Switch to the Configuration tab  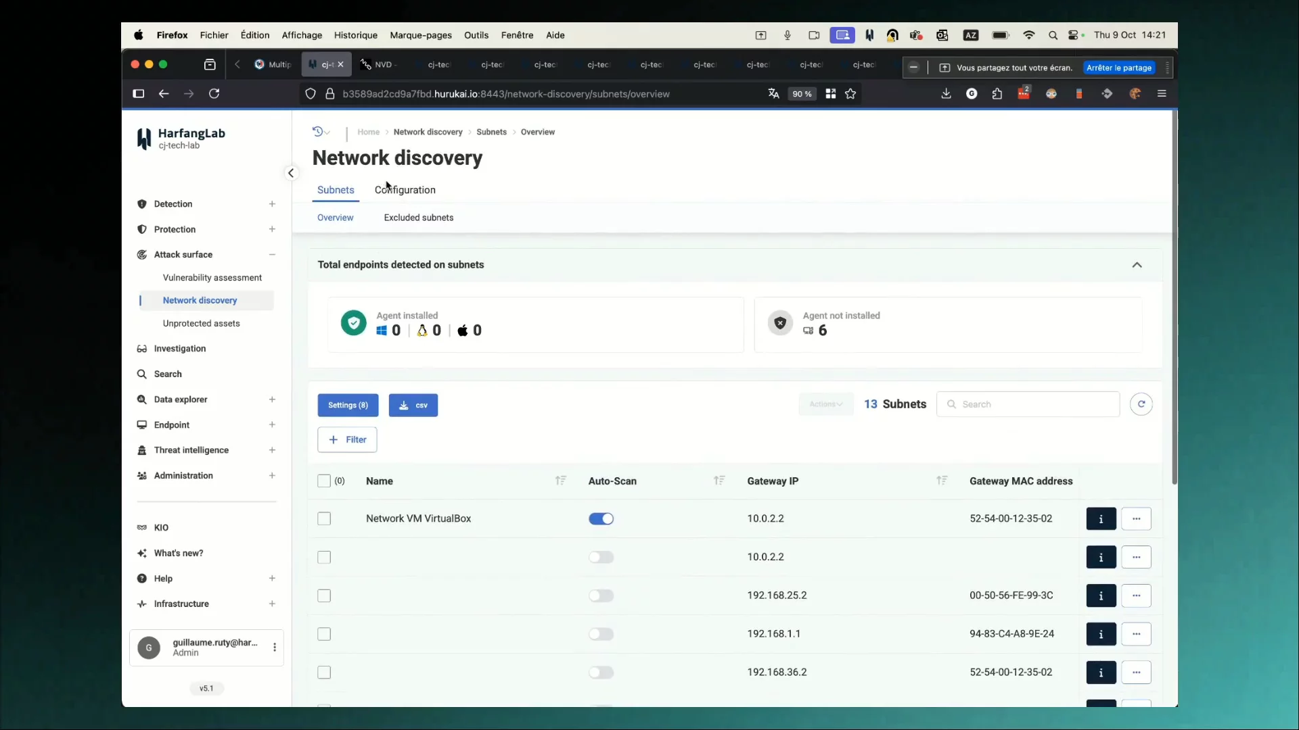point(405,190)
